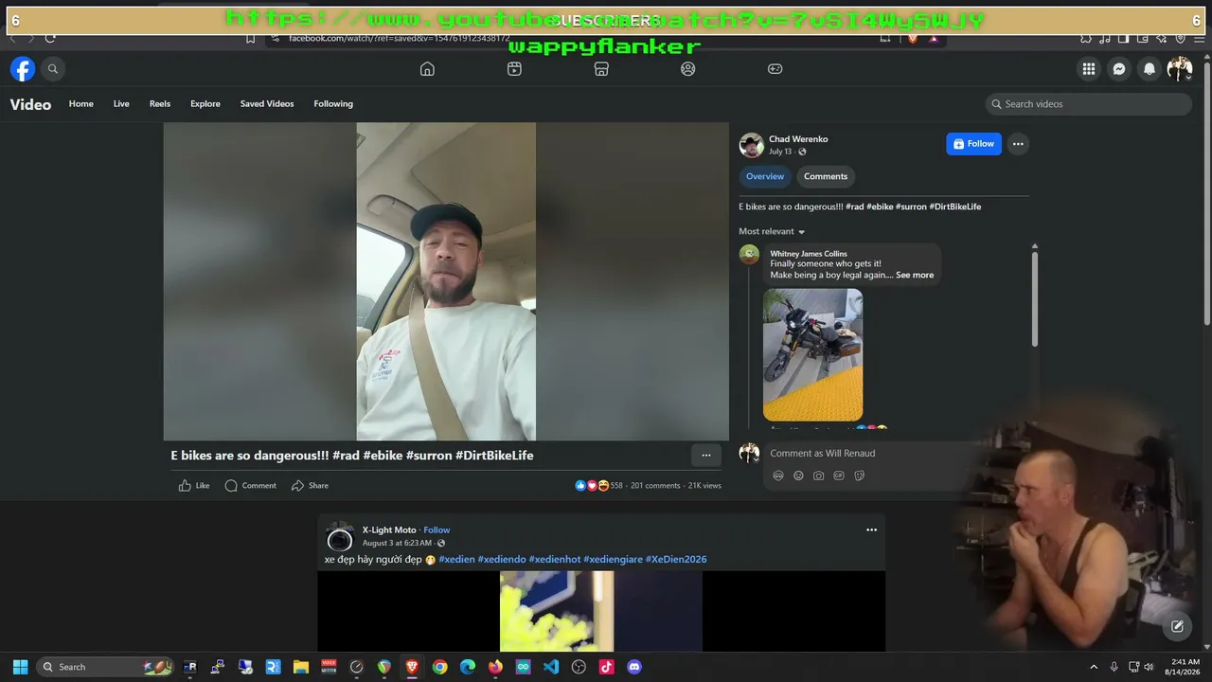Open Brave browser from the taskbar
Screen dimensions: 1212x682
click(x=412, y=667)
